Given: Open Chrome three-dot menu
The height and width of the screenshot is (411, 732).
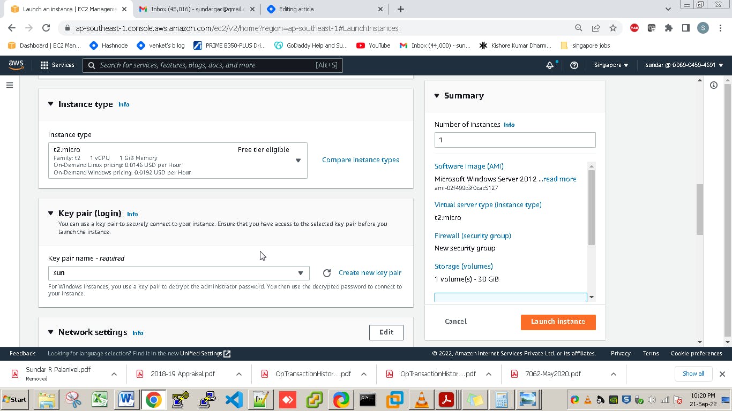Looking at the screenshot, I should click(x=720, y=28).
